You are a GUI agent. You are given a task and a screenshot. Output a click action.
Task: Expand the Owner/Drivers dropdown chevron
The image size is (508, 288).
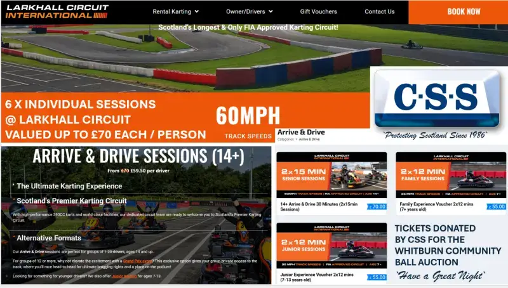(x=271, y=11)
